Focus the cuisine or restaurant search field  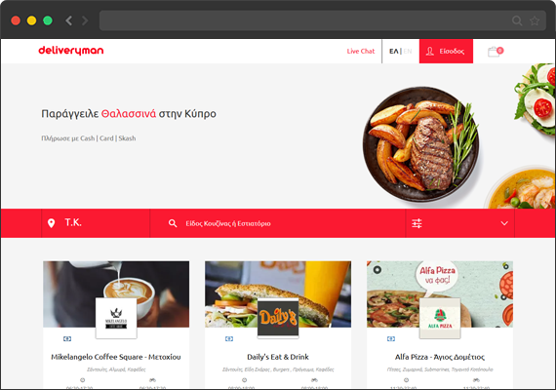[278, 223]
